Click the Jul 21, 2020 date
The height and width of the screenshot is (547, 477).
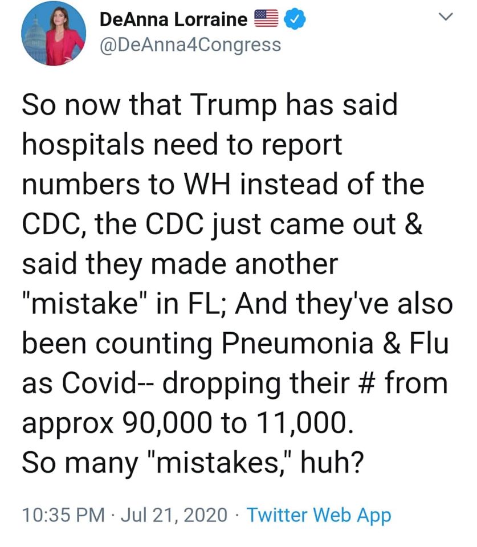pos(174,515)
